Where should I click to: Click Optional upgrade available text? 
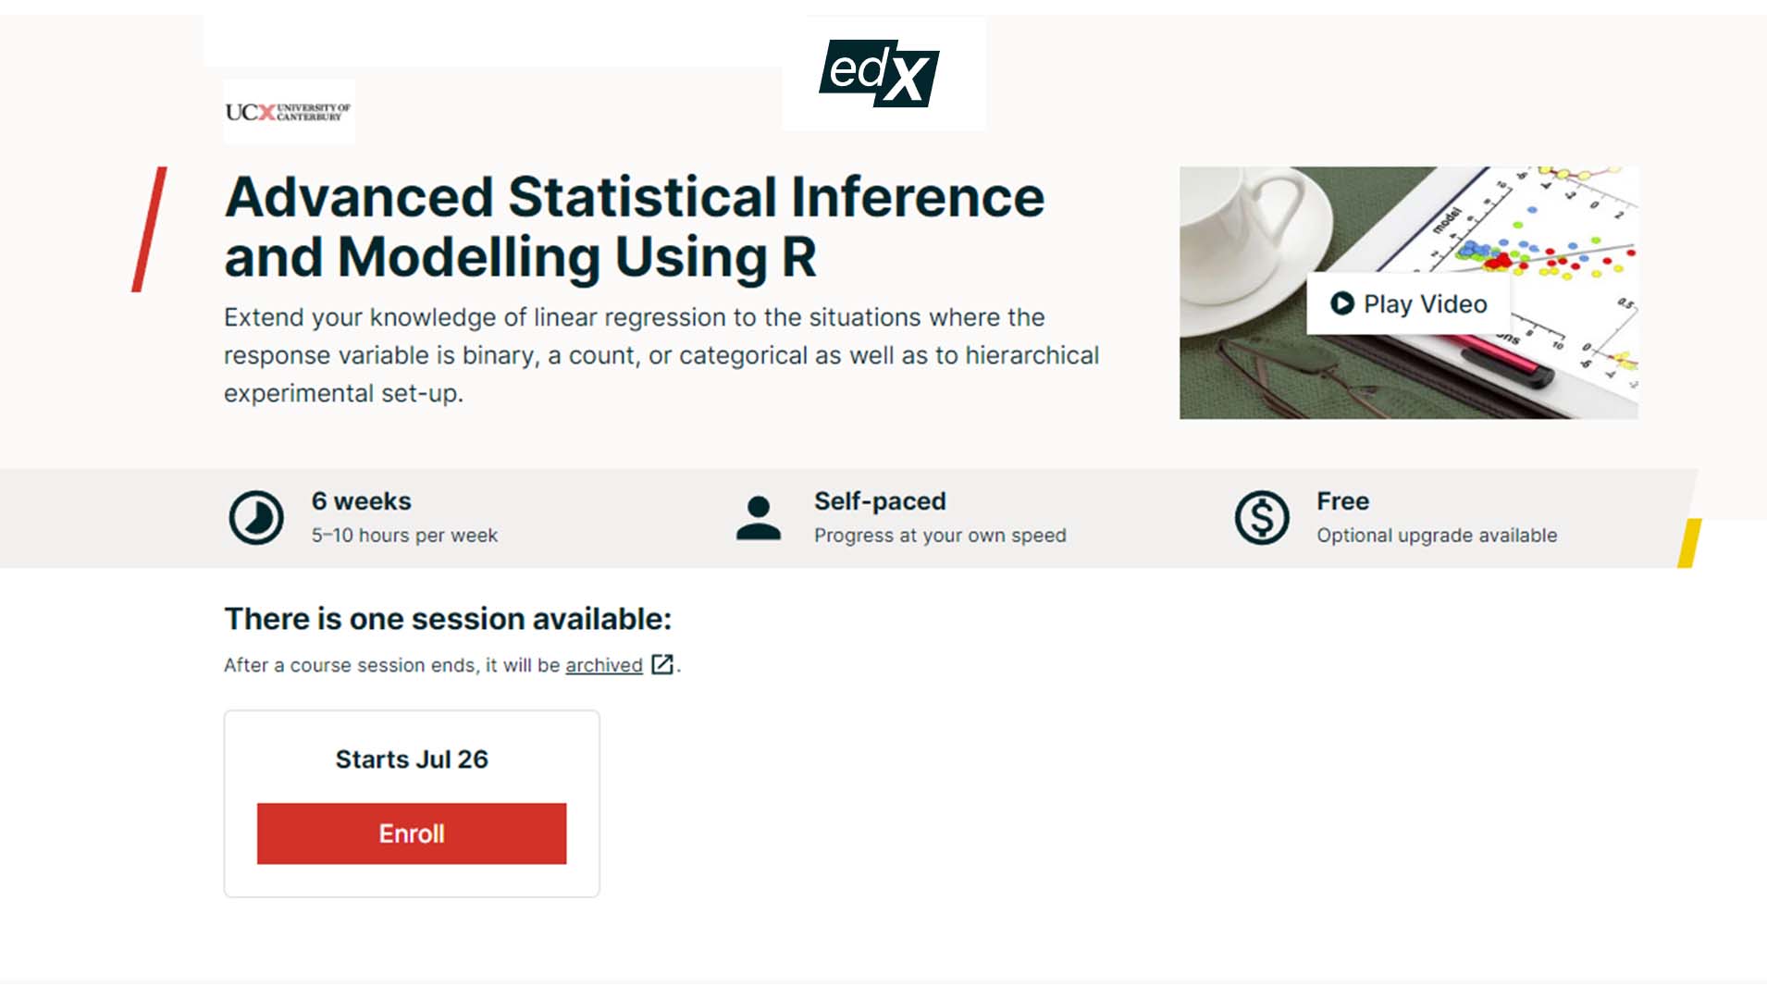(1437, 536)
